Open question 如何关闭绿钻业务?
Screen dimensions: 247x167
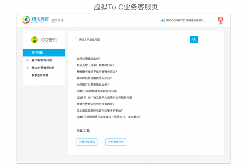[89, 59]
